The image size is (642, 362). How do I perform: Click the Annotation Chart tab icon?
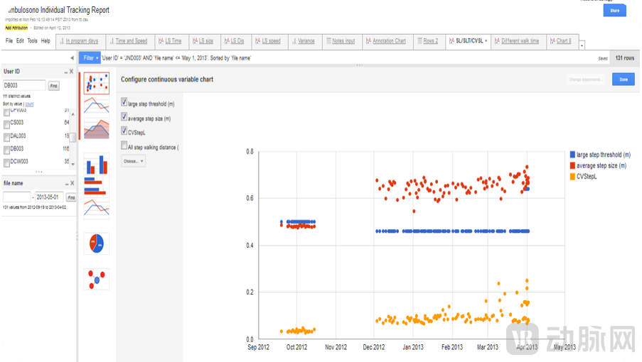click(368, 41)
